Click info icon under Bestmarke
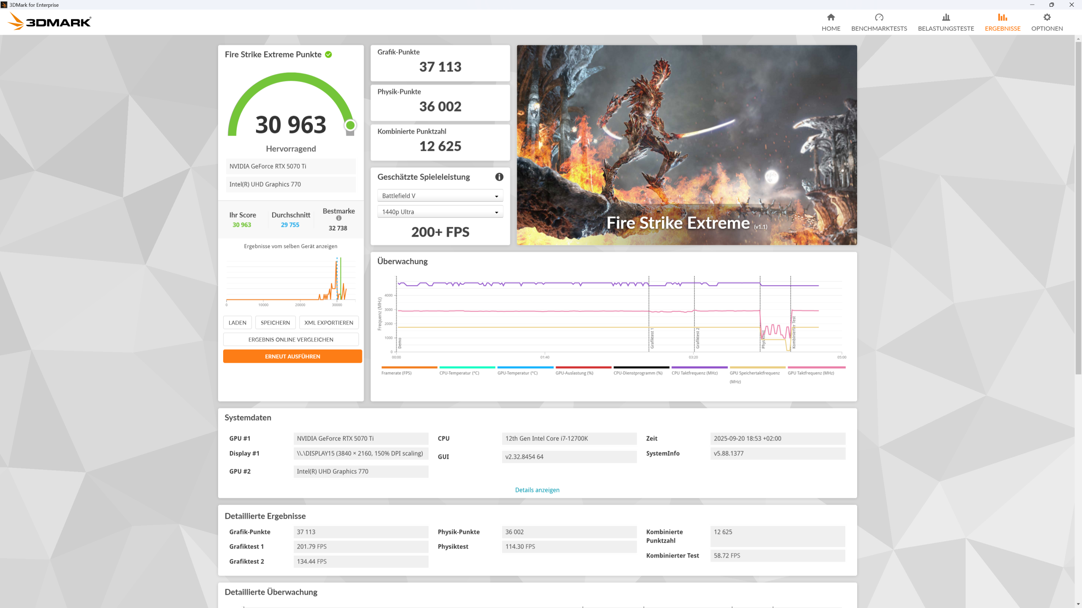The image size is (1082, 608). coord(339,218)
